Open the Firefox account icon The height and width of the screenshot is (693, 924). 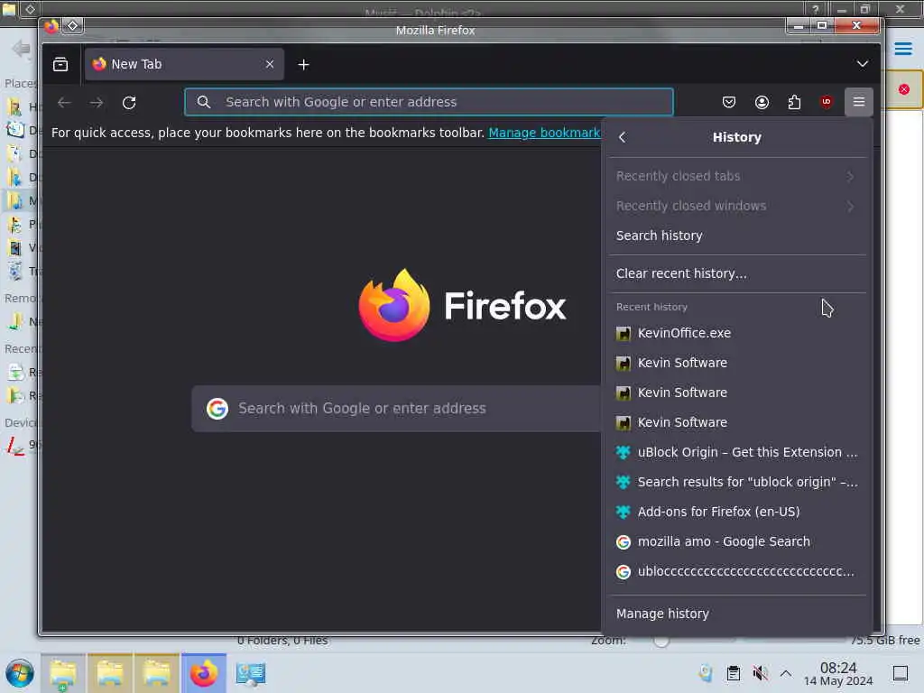click(762, 102)
